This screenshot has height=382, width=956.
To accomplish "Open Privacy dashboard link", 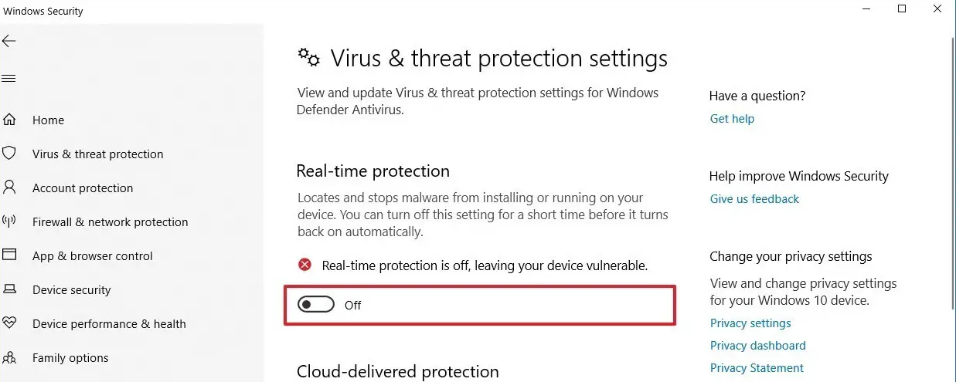I will click(x=757, y=346).
